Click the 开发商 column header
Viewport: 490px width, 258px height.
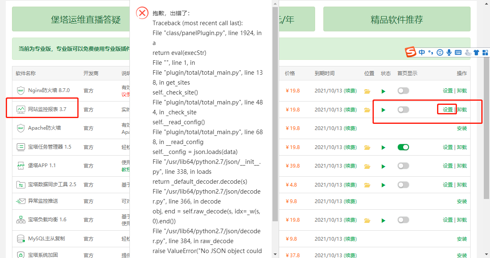pyautogui.click(x=91, y=73)
